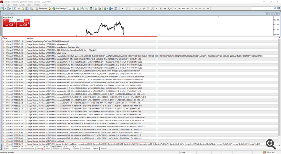The width and height of the screenshot is (281, 154).
Task: Expand the New Chart dropdown arrow
Action: 5,9
